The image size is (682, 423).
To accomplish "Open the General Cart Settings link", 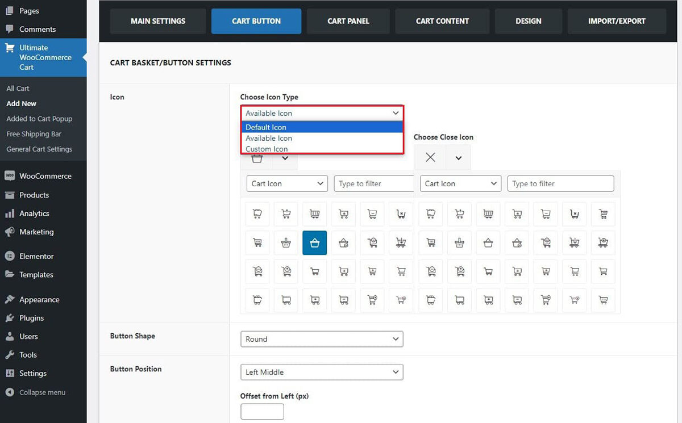I will click(39, 149).
